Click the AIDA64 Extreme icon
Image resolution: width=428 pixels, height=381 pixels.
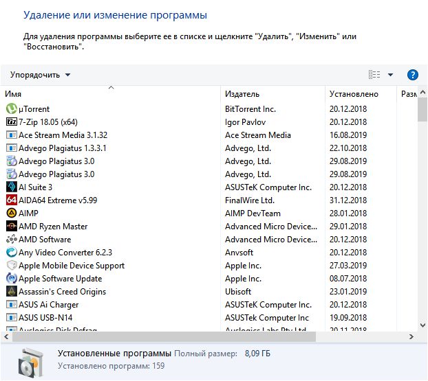(12, 200)
